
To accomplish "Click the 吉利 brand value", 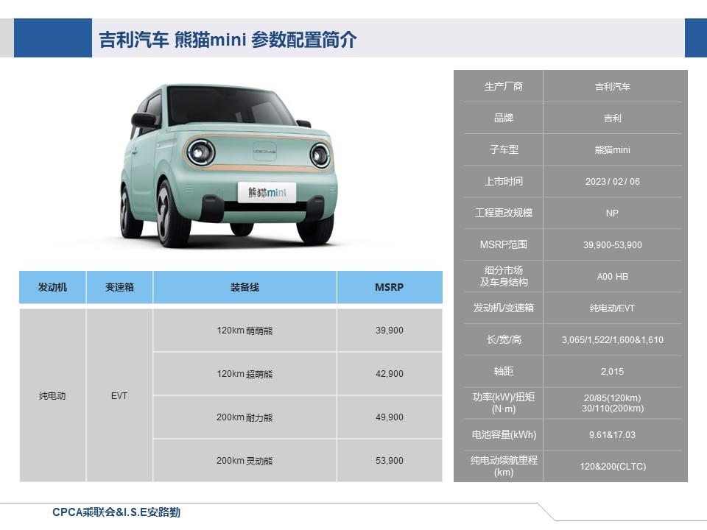I will (x=612, y=118).
